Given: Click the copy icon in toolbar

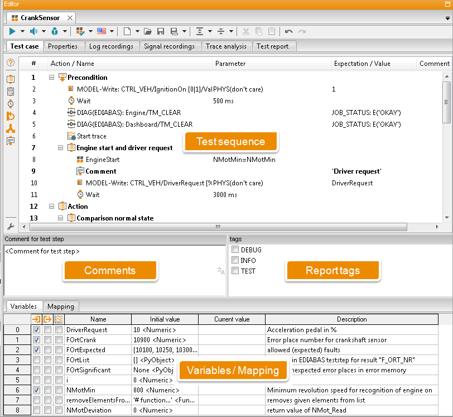Looking at the screenshot, I should 259,31.
